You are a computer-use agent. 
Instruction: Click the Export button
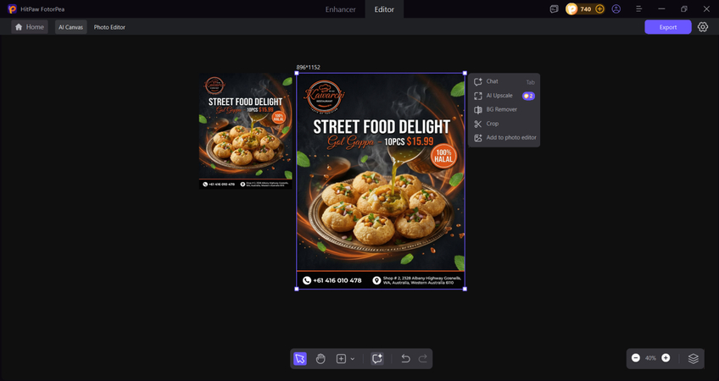667,27
